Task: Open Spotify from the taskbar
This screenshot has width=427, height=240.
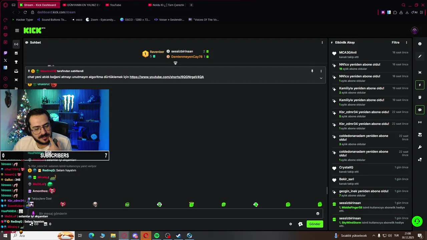Action: tap(157, 236)
